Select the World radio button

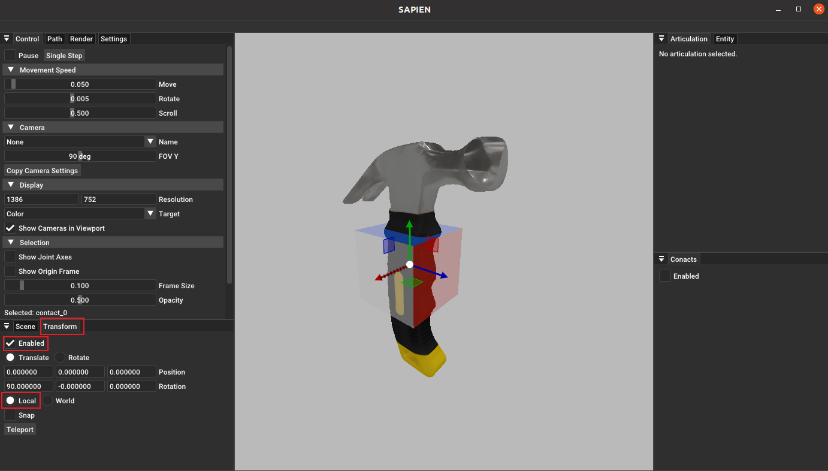tap(47, 400)
